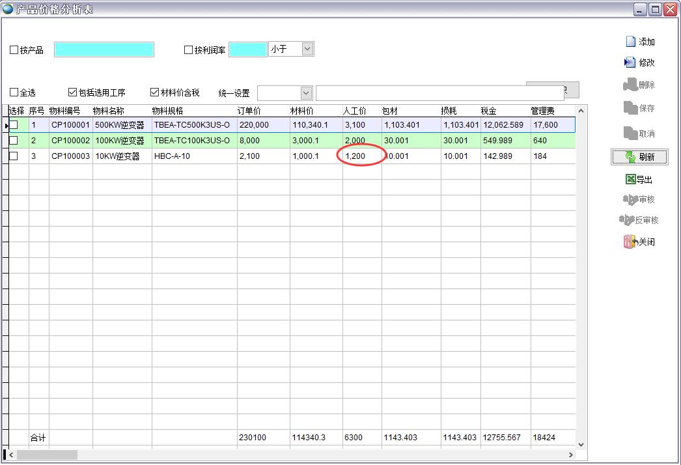
Task: Uncheck the 包括选用工序 checkbox
Action: pos(73,92)
